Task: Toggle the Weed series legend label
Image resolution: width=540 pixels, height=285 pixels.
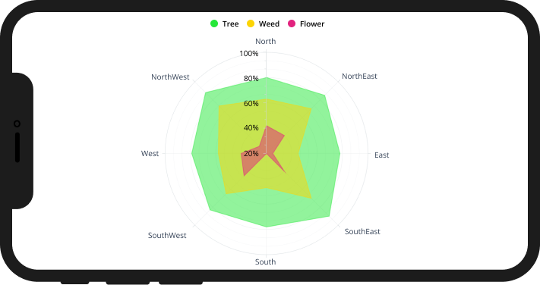Action: (269, 23)
